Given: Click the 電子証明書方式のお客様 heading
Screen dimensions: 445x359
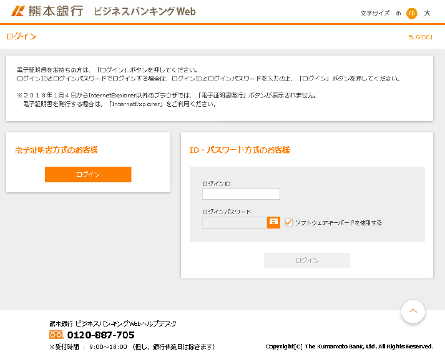Looking at the screenshot, I should tap(56, 150).
